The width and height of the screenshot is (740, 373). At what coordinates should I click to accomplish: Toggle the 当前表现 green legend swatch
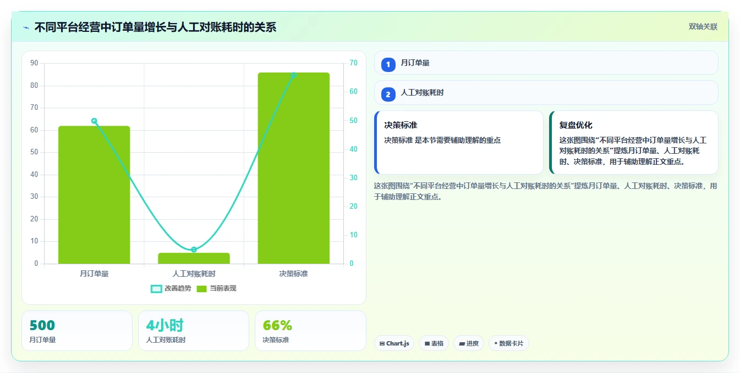coord(201,289)
